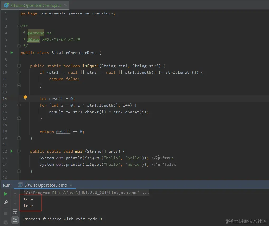The height and width of the screenshot is (226, 269).
Task: Collapse the isEqual method fold at line 9
Action: (x=19, y=66)
